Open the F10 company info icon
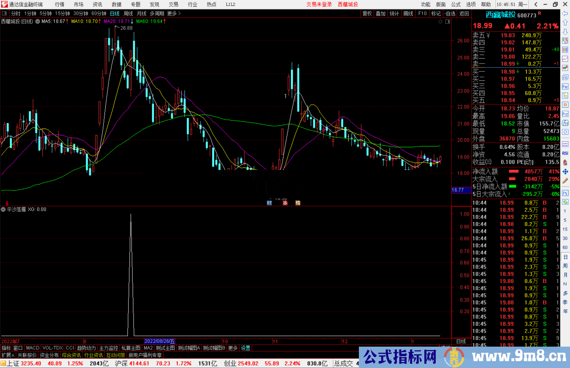Viewport: 570px width, 368px height. 565,86
